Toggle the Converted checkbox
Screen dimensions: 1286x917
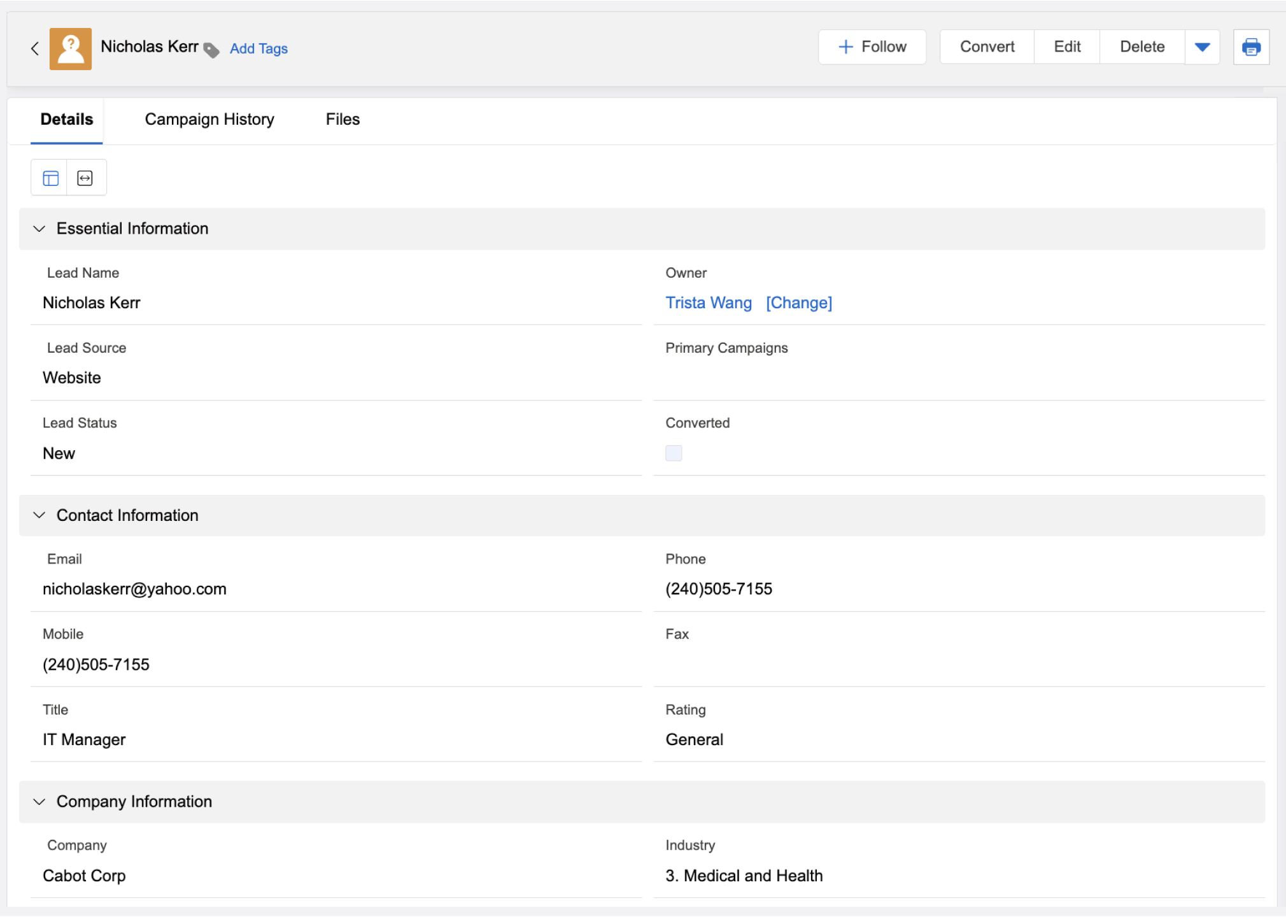pos(673,453)
